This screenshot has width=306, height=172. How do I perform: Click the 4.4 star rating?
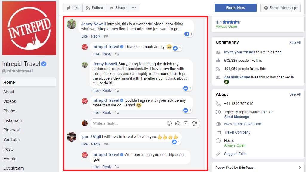228,22
